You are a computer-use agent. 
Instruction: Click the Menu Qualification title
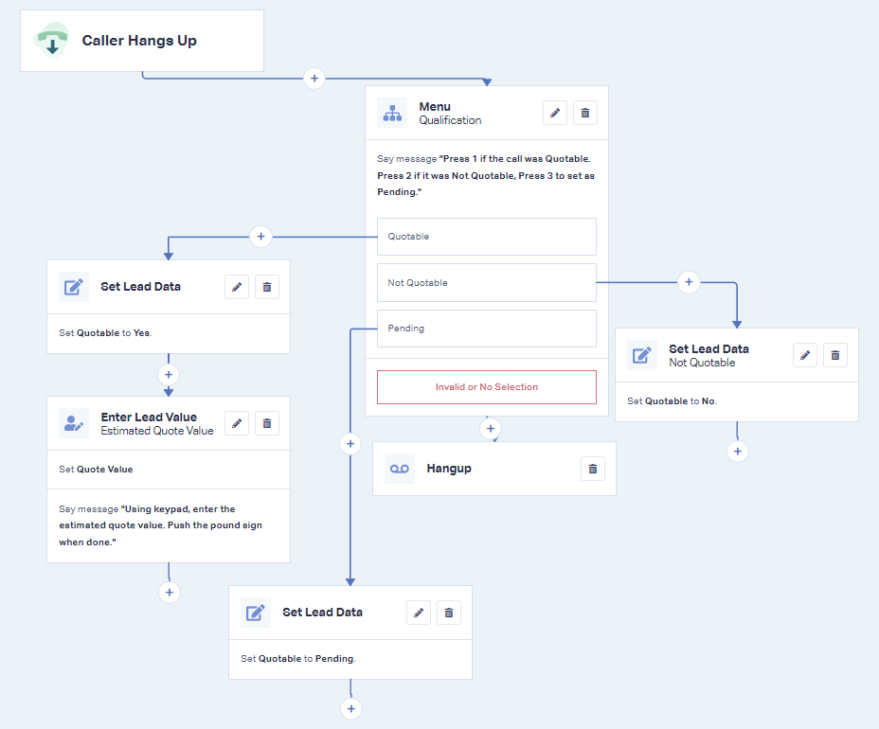click(x=450, y=114)
